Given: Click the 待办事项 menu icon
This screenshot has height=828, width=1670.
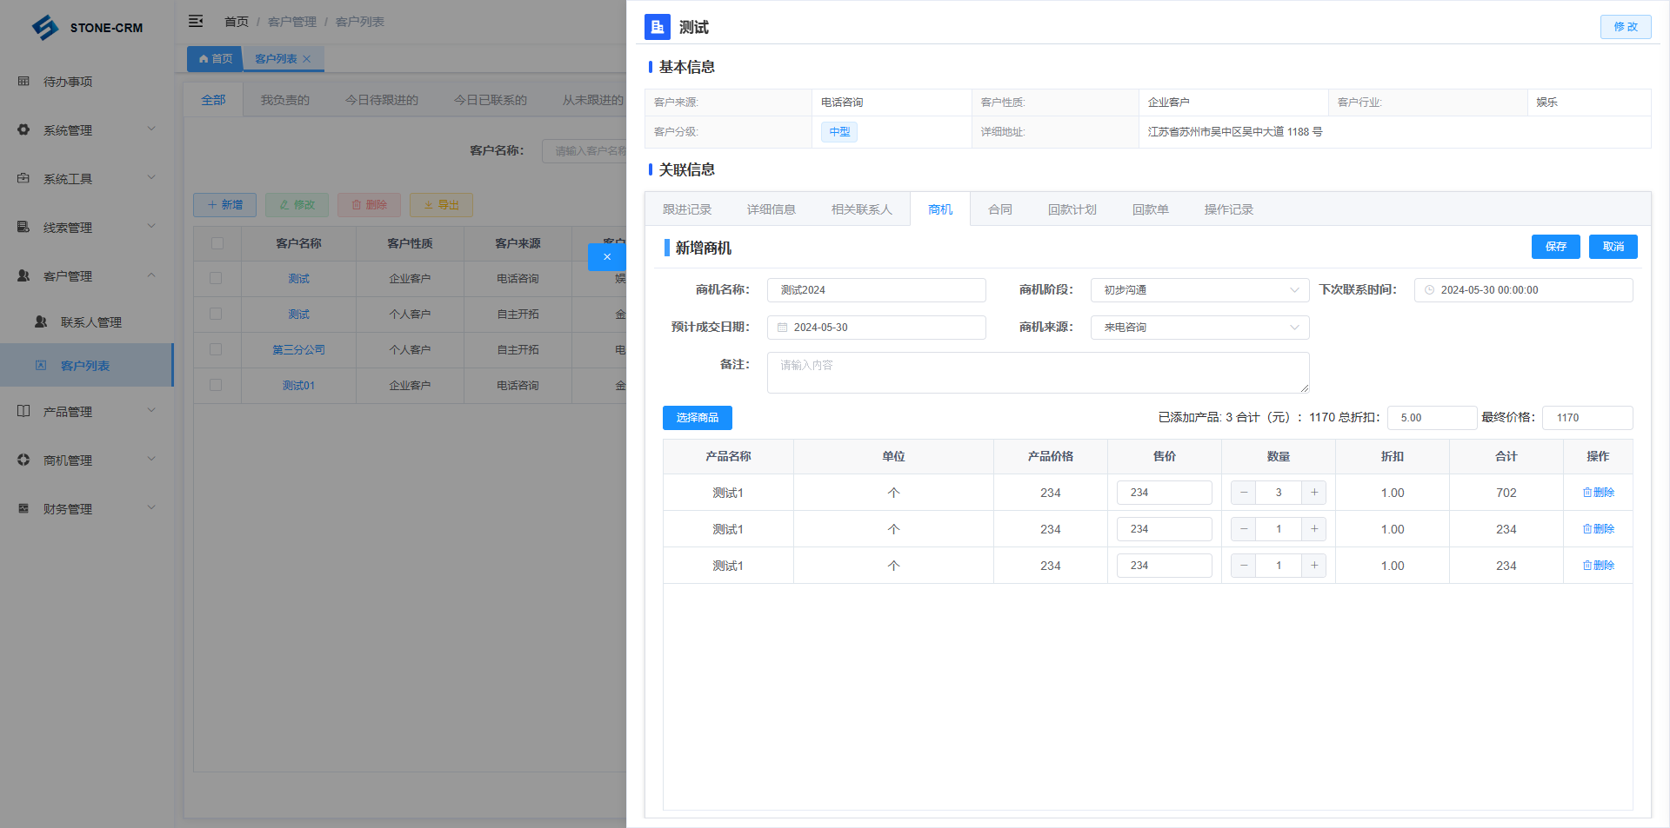Looking at the screenshot, I should coord(23,82).
